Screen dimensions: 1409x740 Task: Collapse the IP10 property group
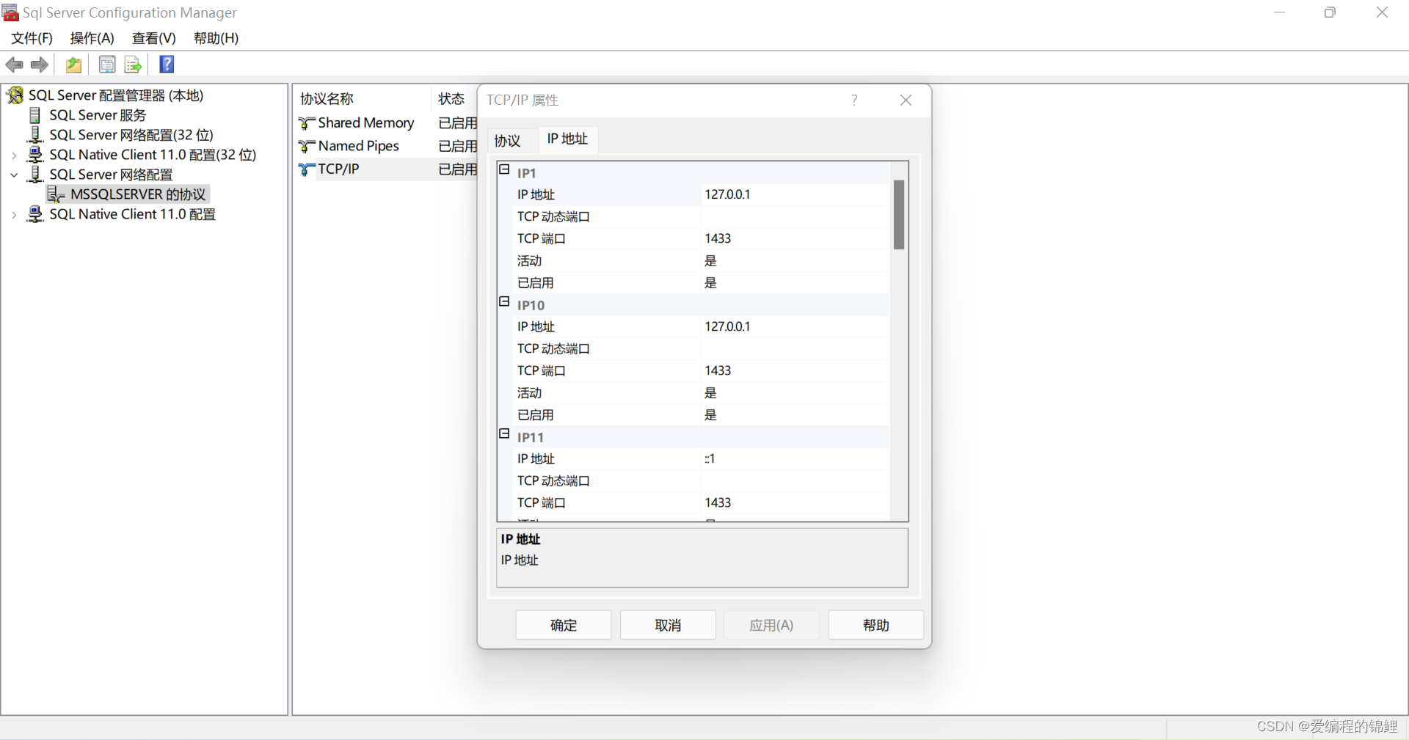click(504, 301)
